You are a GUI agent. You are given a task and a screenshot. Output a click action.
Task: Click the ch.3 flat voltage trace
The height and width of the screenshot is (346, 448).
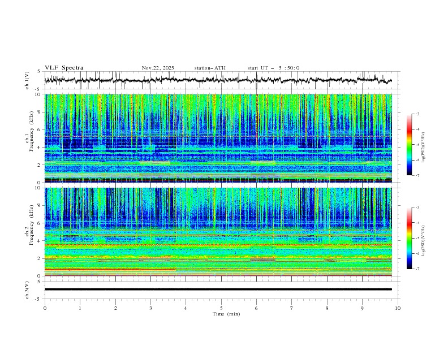tap(218, 289)
